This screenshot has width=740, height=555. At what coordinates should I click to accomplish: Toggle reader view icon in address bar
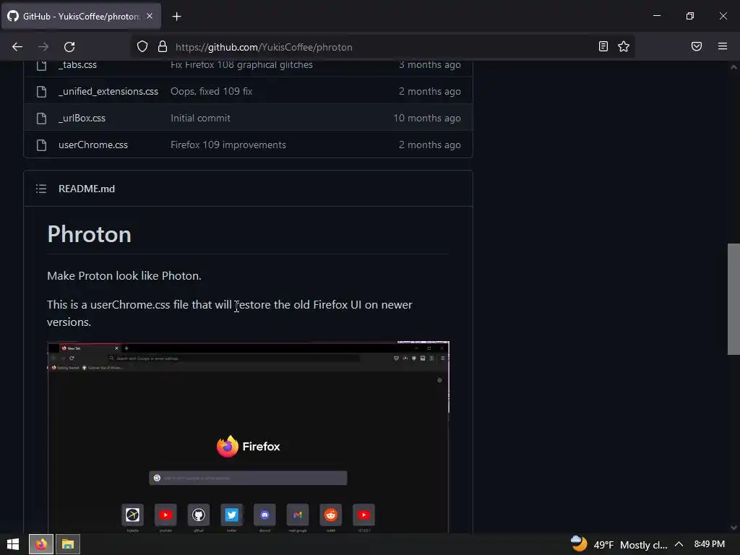tap(603, 46)
